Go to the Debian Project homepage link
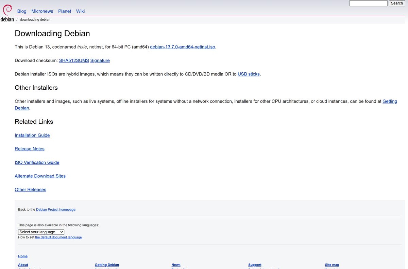 [x=56, y=210]
